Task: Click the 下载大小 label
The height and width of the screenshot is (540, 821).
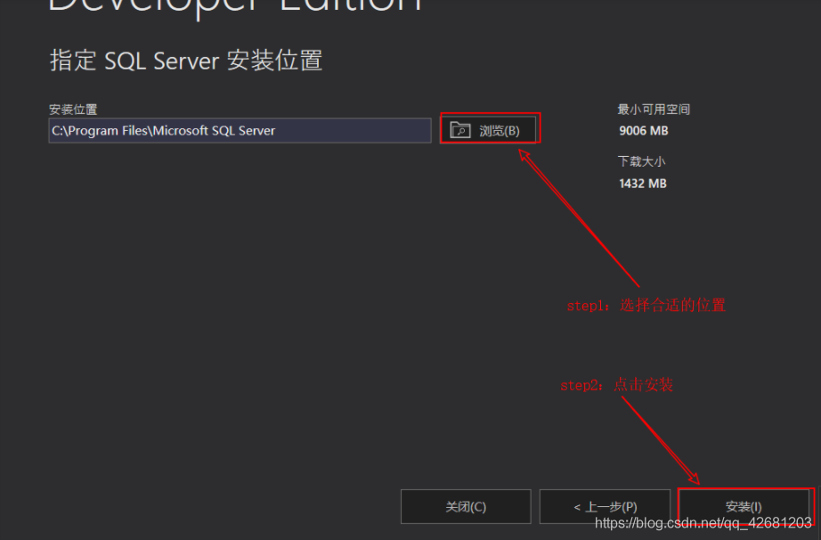Action: (x=641, y=161)
